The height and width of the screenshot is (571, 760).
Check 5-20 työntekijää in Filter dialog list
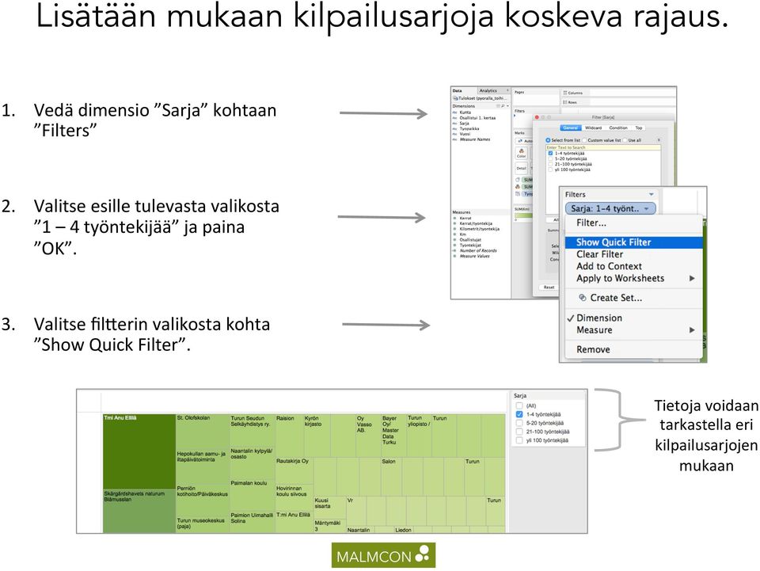coord(550,158)
